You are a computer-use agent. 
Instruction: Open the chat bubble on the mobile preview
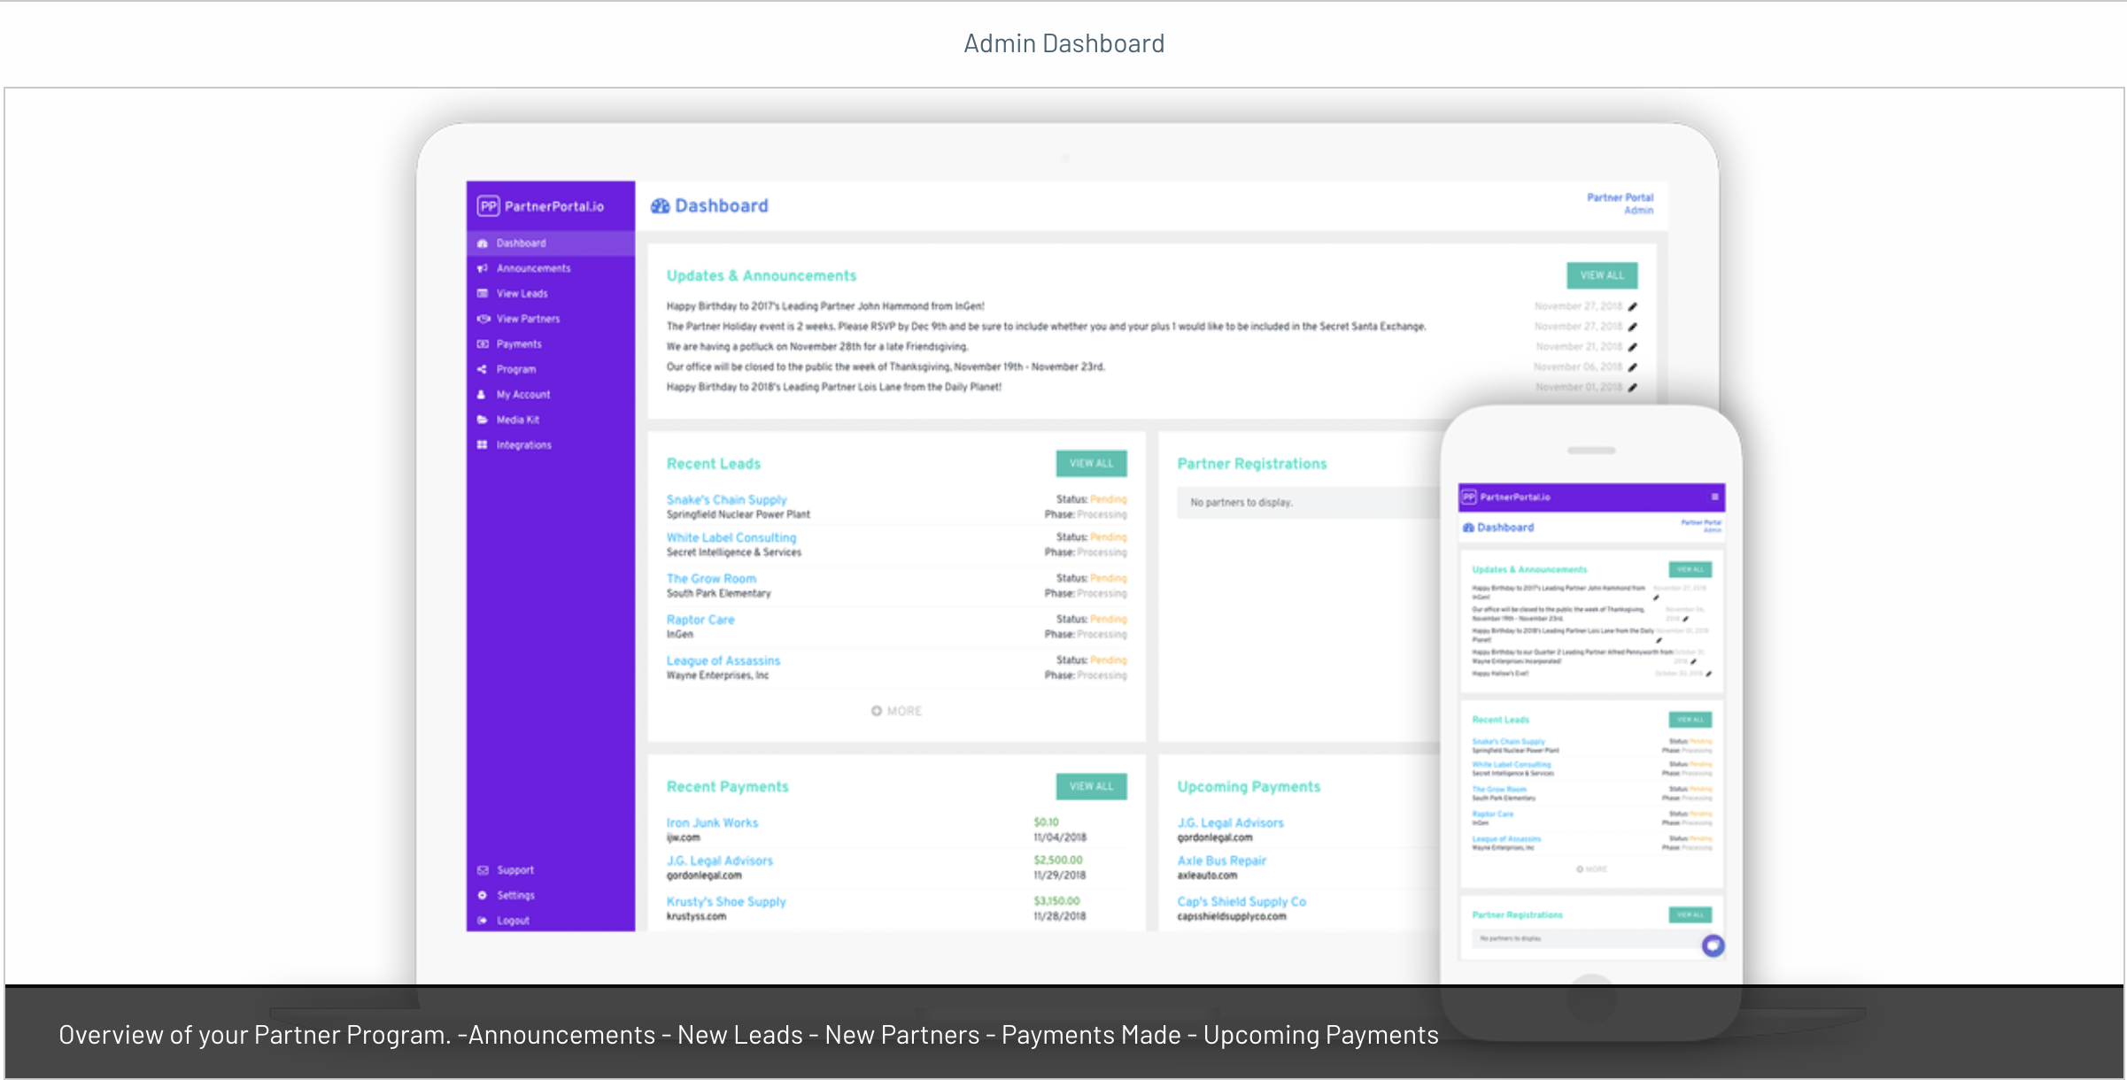tap(1713, 945)
